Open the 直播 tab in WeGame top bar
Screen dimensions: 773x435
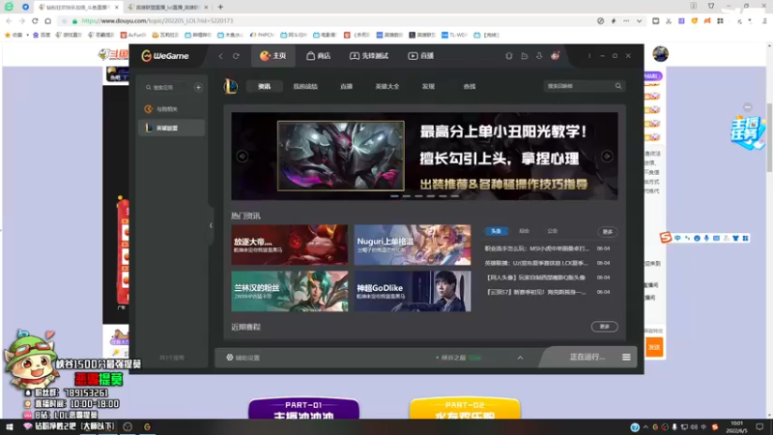(x=421, y=56)
